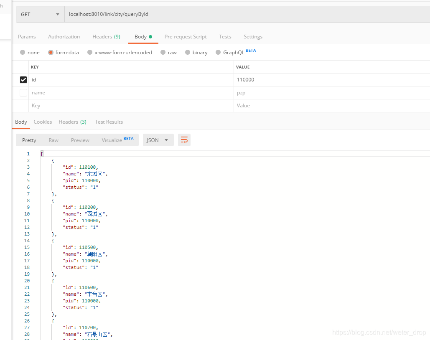Click the "朝阳区" name value
This screenshot has width=430, height=340.
click(x=94, y=254)
